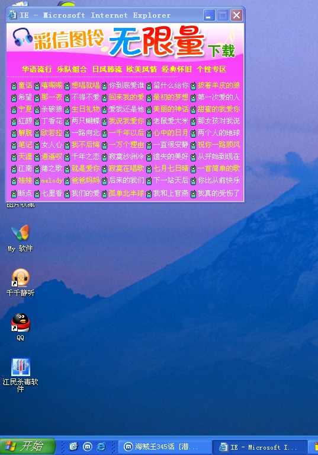Image resolution: width=318 pixels, height=455 pixels.
Task: Open the 江民杀毒软件 antivirus icon
Action: (20, 375)
